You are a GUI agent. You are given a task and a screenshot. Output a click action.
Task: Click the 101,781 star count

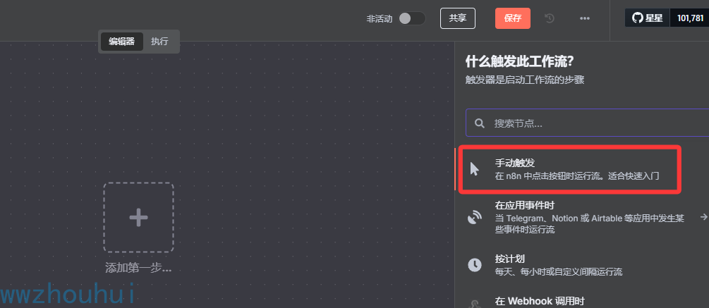pyautogui.click(x=690, y=18)
